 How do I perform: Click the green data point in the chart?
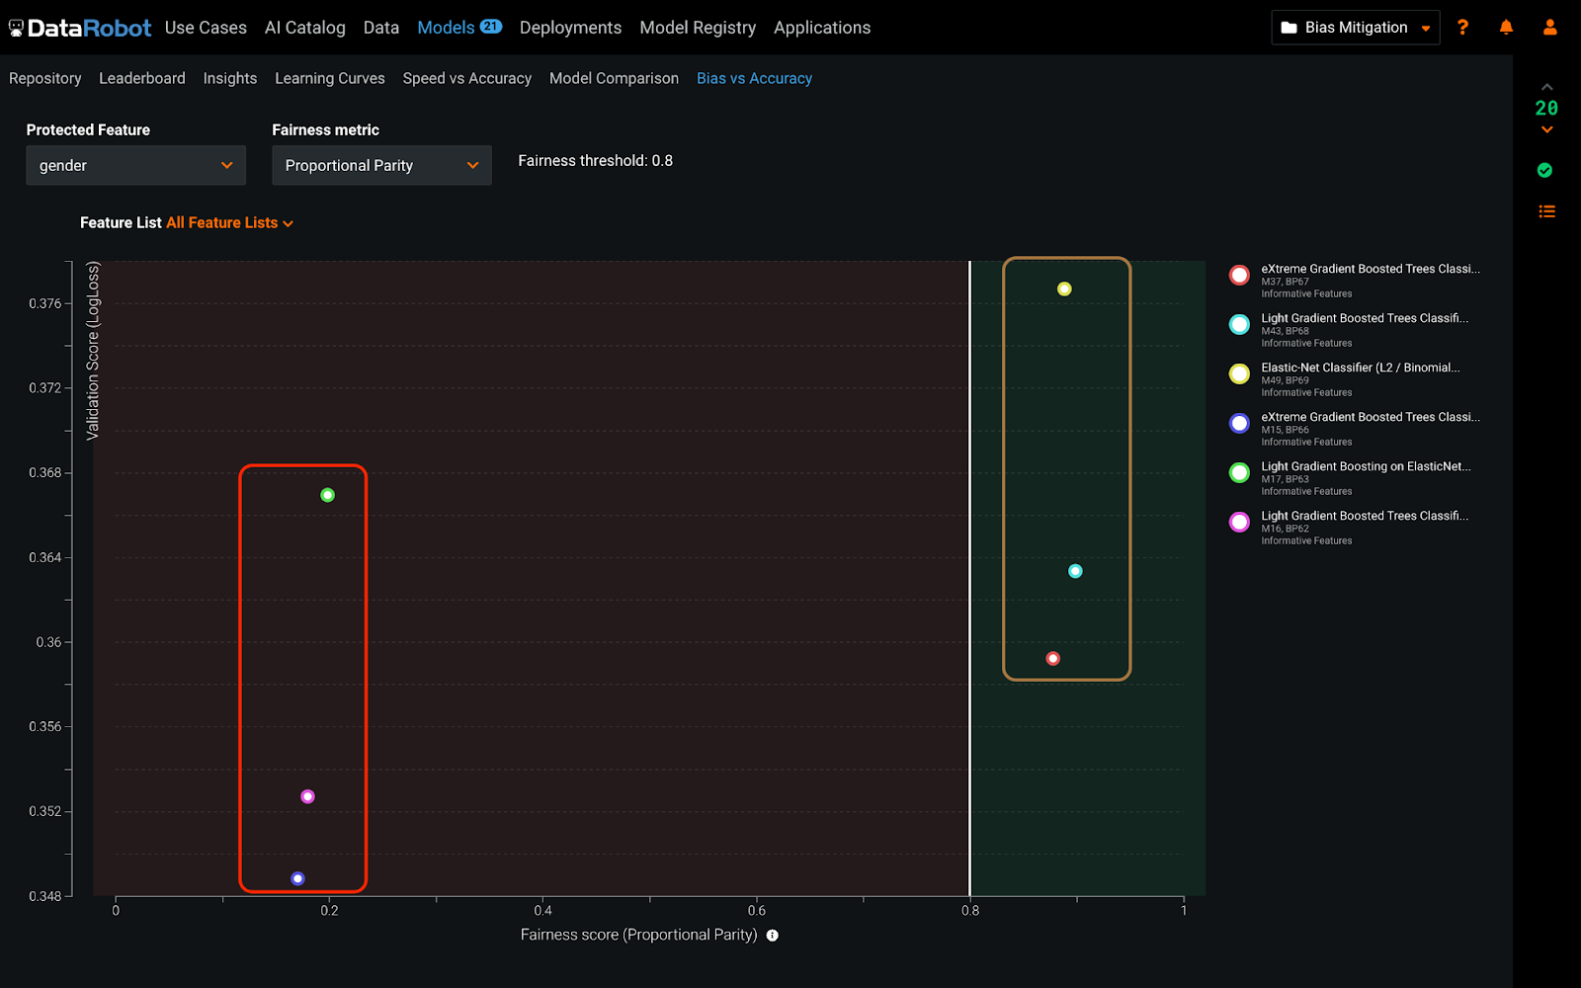327,495
